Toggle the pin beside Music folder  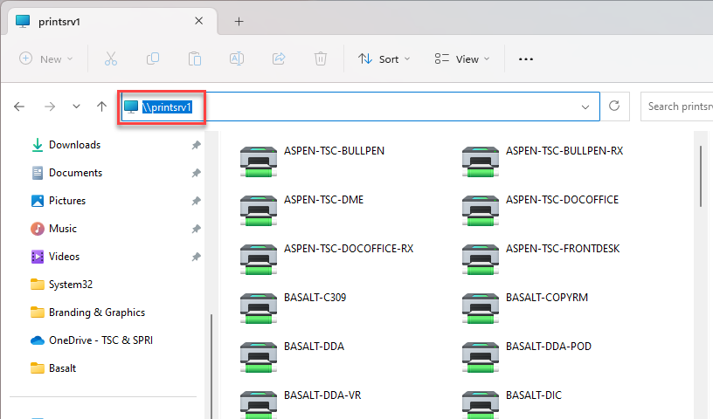pyautogui.click(x=196, y=229)
